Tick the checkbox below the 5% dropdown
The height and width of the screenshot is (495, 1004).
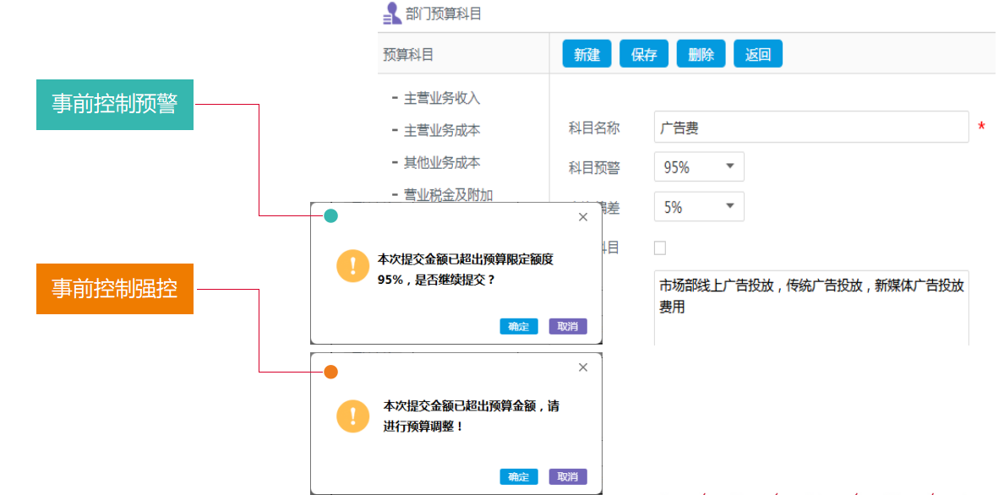pos(660,247)
